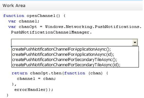Select createPushNotificationChannelForApplicationAsync(id) option
Image resolution: width=144 pixels, height=98 pixels.
[63, 55]
